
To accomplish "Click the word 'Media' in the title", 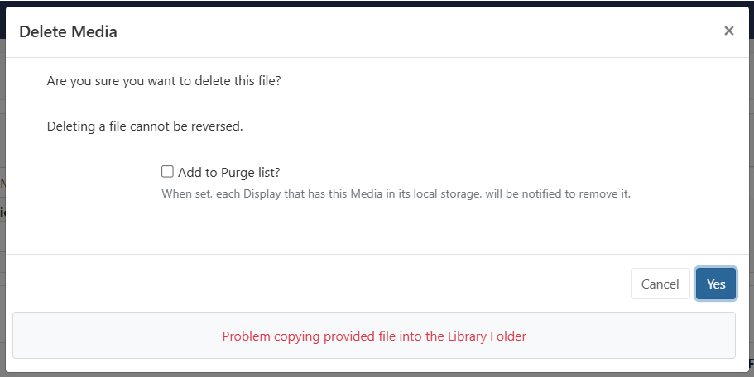I will 96,32.
